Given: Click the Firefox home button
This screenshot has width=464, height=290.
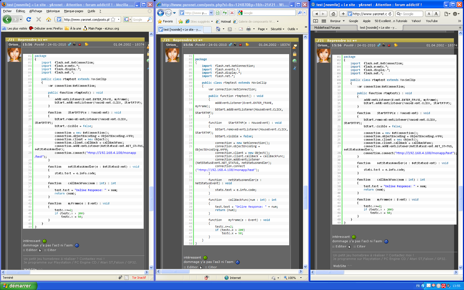Looking at the screenshot, I should point(49,19).
